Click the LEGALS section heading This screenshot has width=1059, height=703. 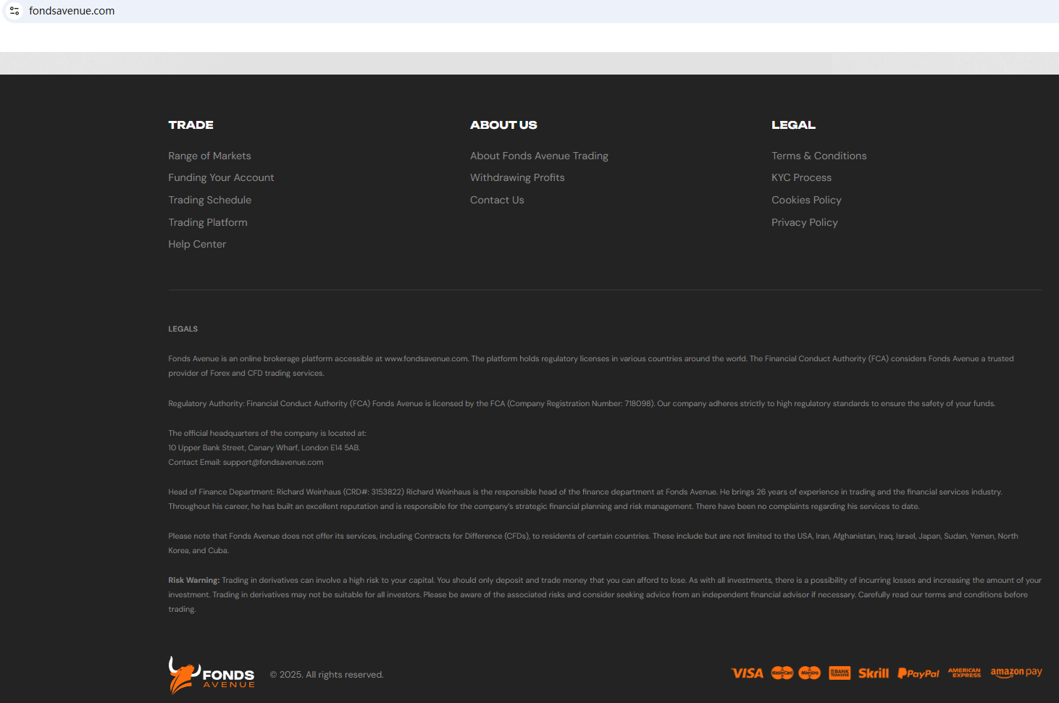(183, 329)
